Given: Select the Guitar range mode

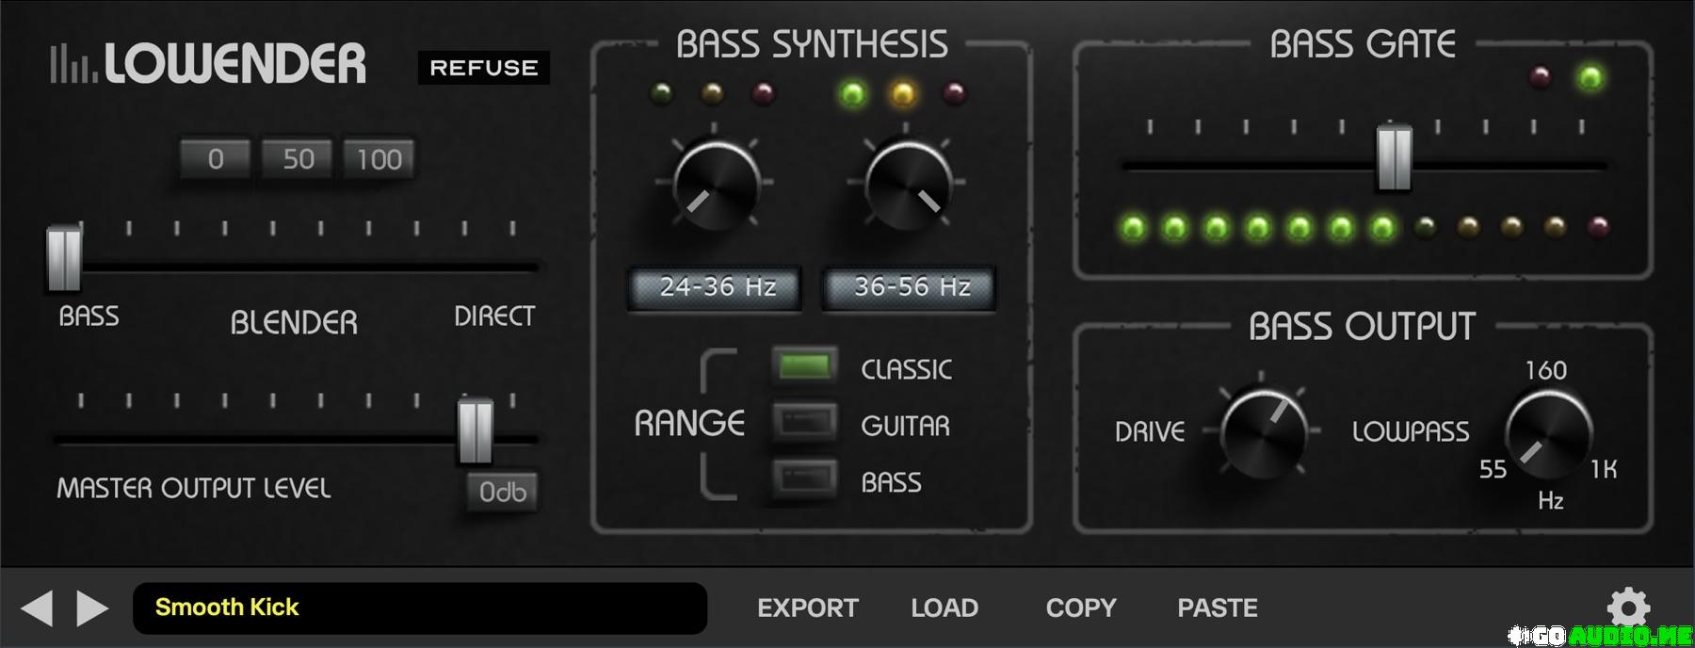Looking at the screenshot, I should point(804,423).
